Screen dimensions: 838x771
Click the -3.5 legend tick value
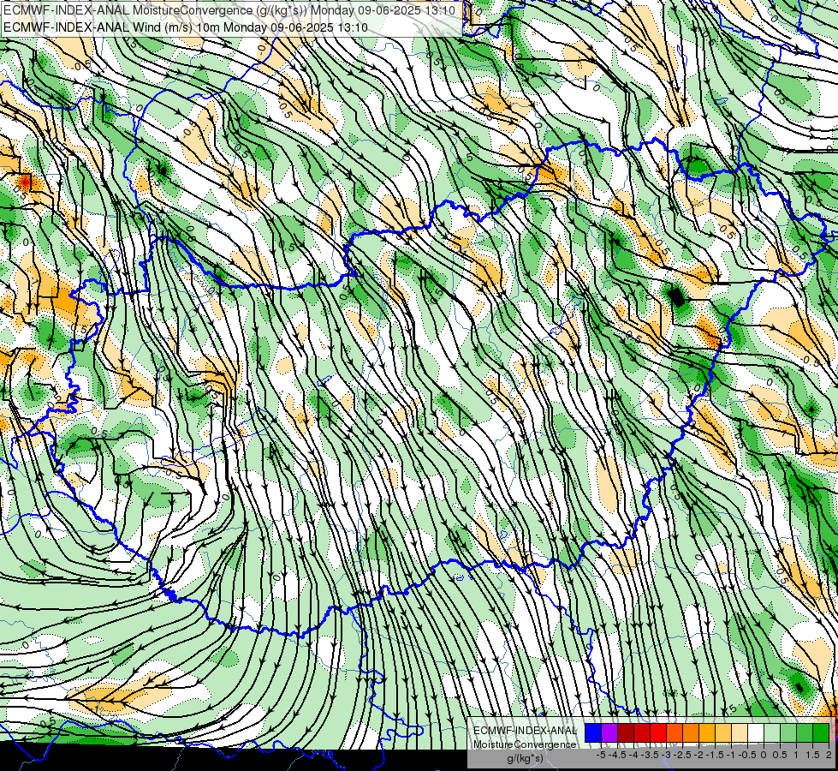650,755
